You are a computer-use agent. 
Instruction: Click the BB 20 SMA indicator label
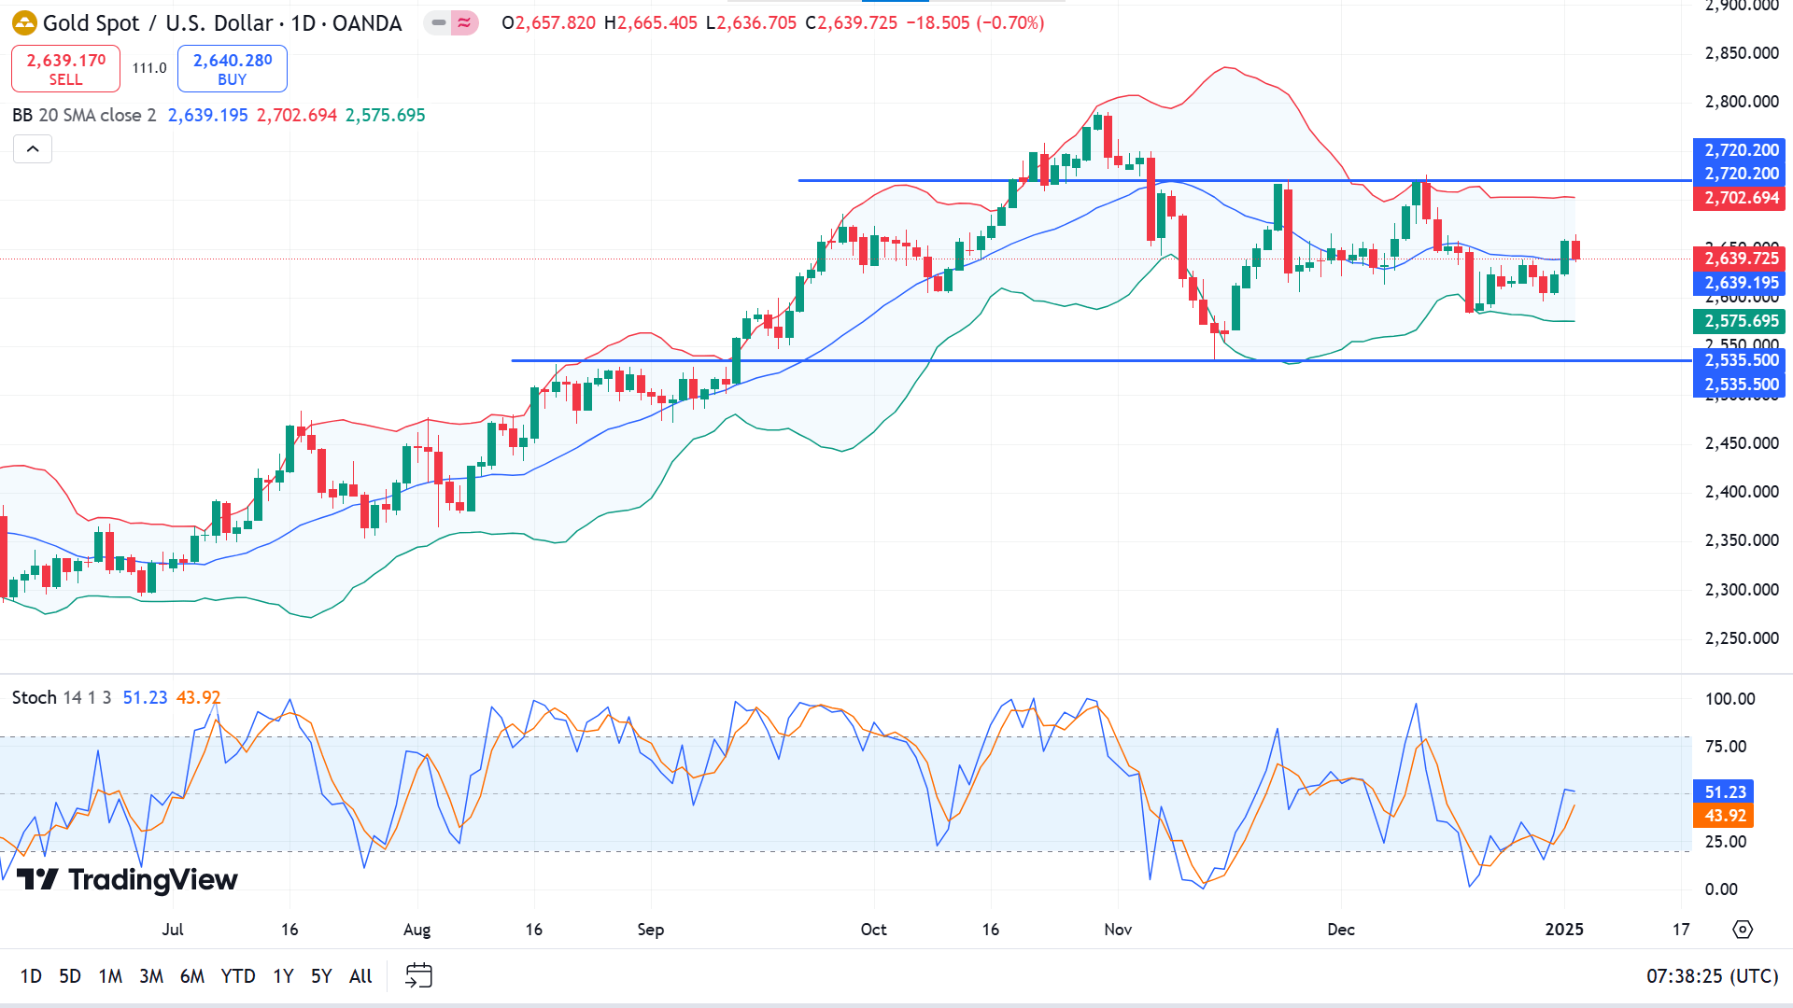(x=84, y=116)
